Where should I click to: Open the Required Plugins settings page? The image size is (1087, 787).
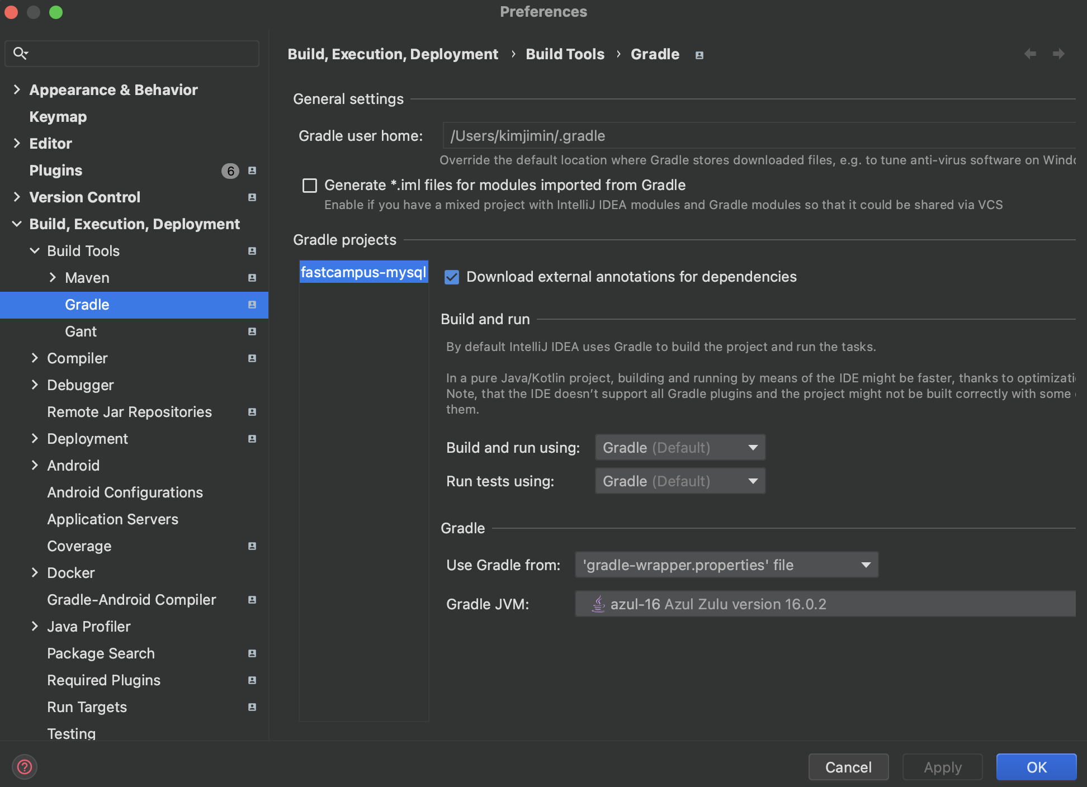(134, 680)
